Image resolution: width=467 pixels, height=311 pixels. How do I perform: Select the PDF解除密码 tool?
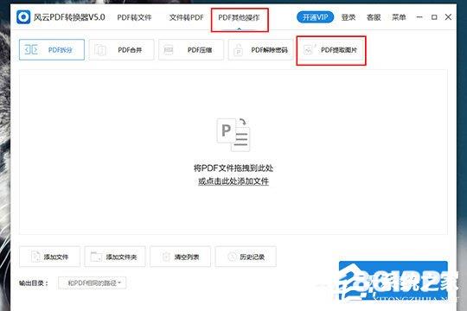coord(261,50)
